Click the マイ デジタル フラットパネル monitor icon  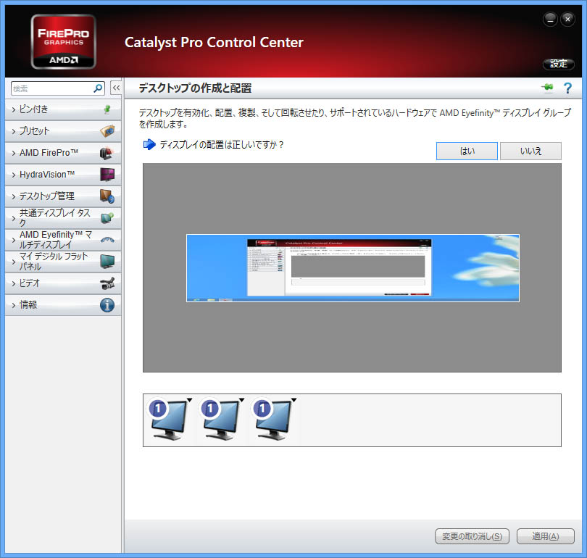coord(107,261)
